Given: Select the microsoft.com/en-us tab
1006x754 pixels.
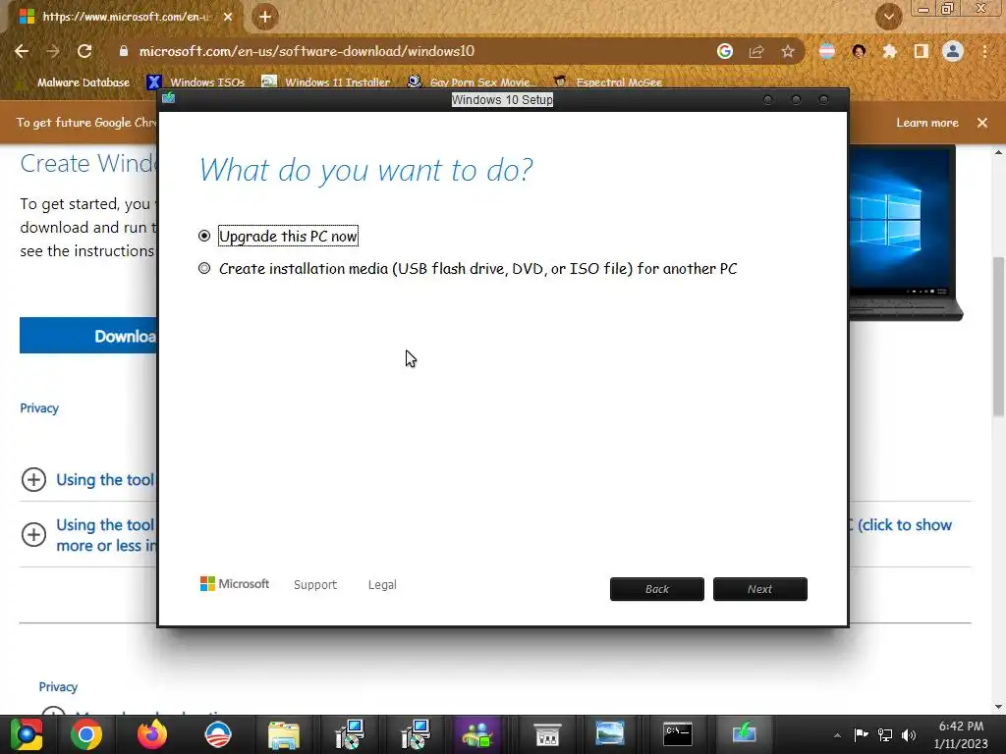Looking at the screenshot, I should [x=125, y=17].
